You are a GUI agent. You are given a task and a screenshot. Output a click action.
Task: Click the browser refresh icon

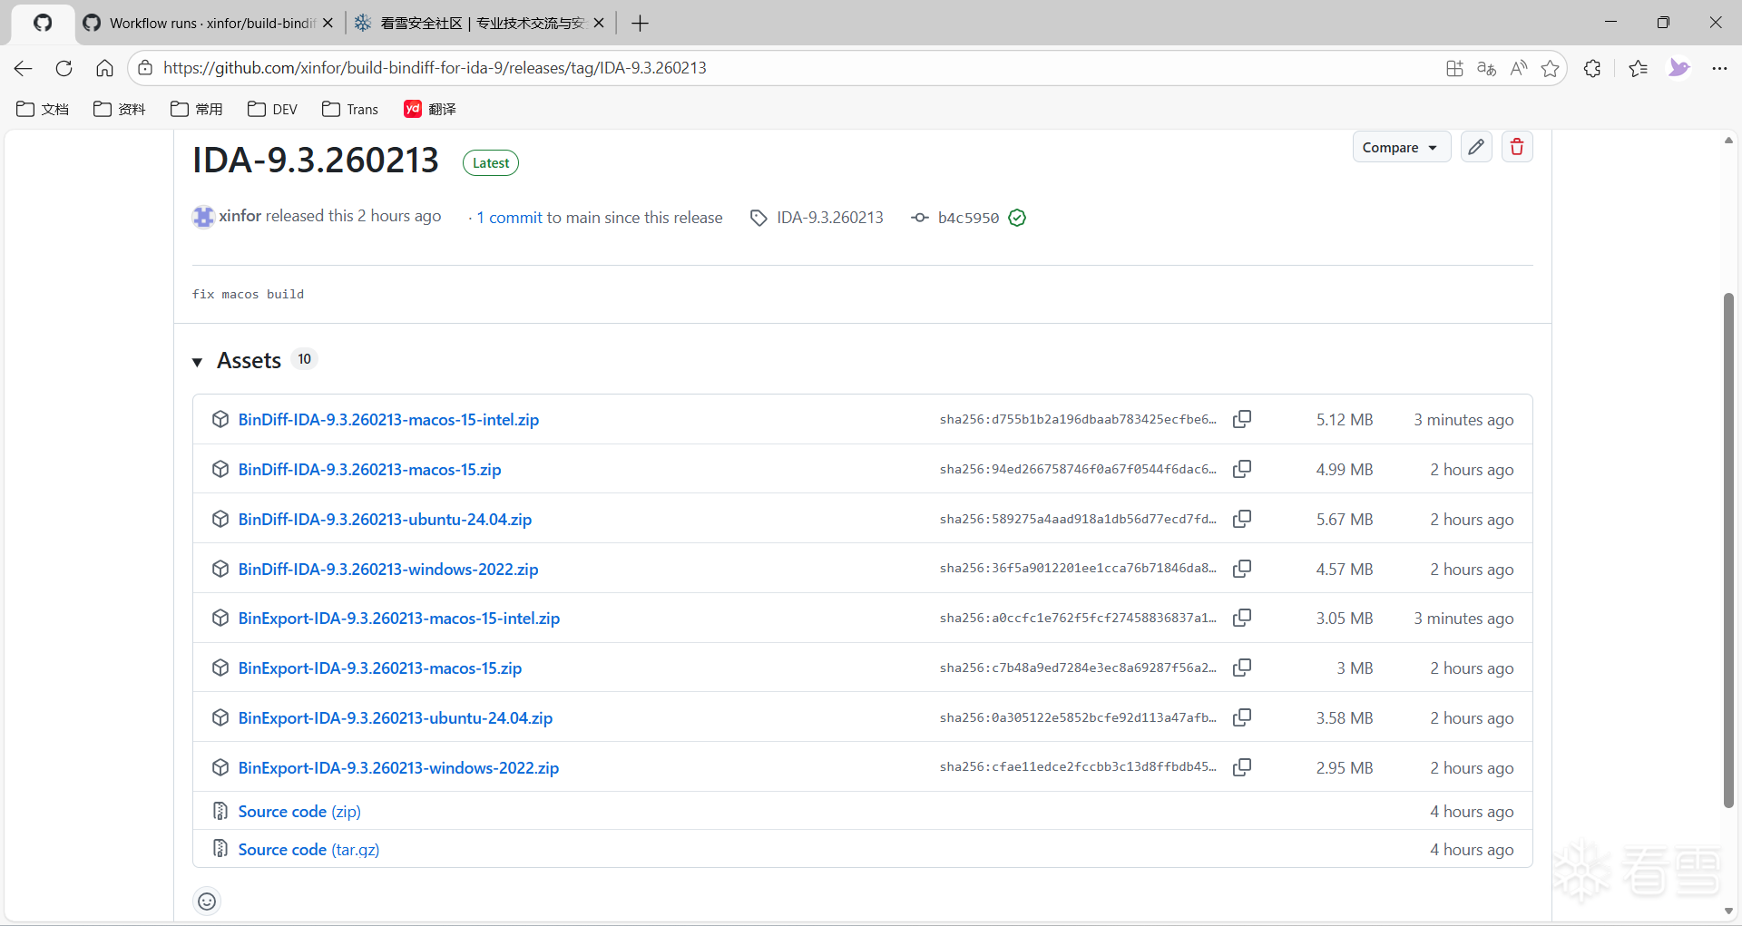(x=64, y=68)
